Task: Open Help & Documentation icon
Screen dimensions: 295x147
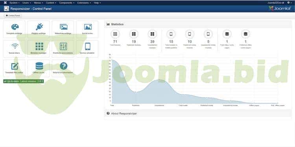Action: (64, 66)
